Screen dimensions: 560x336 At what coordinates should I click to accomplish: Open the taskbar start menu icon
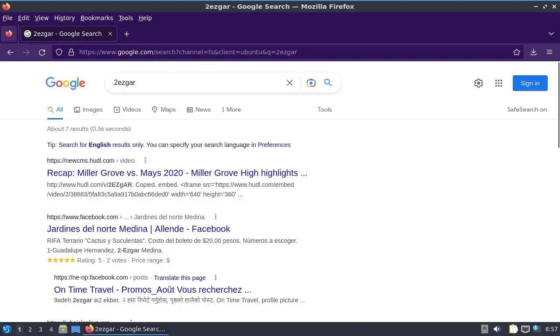pyautogui.click(x=7, y=329)
